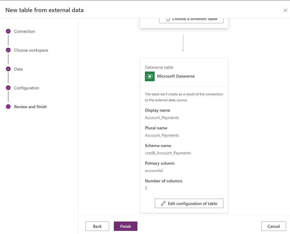Image resolution: width=290 pixels, height=234 pixels.
Task: Click the schema name cred8_Account_Payments text
Action: pyautogui.click(x=168, y=153)
